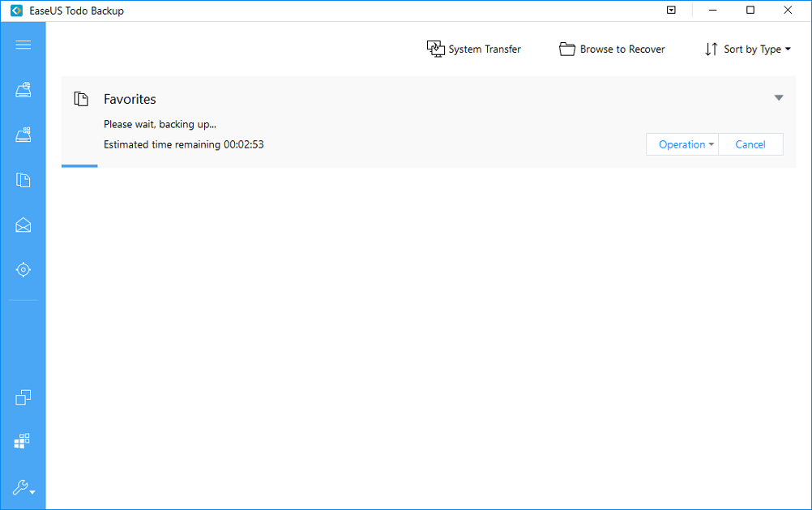This screenshot has height=510, width=812.
Task: Minimize the EaseUS Todo Backup window
Action: tap(713, 10)
